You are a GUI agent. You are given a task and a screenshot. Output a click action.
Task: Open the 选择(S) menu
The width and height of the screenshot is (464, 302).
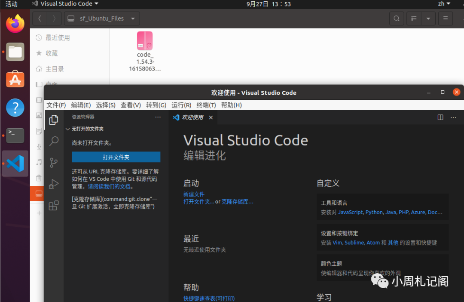coord(106,105)
